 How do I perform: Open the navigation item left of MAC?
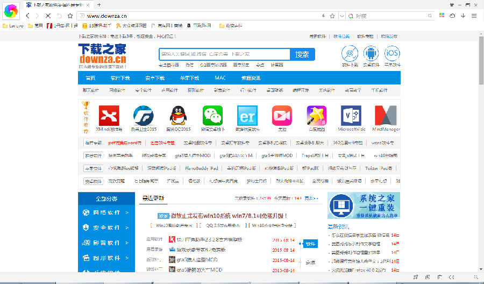[189, 78]
